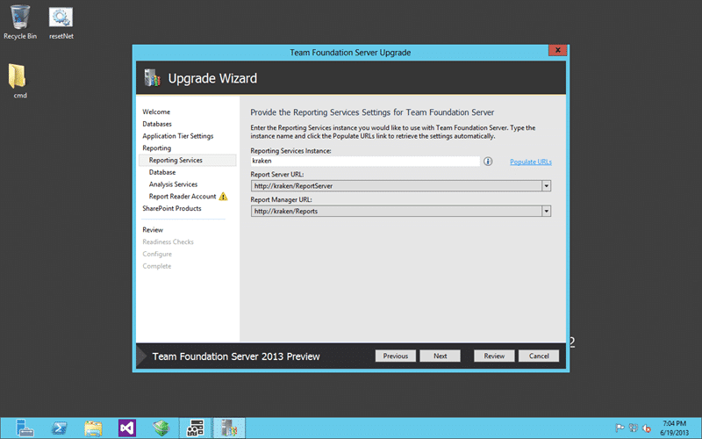Open Server Manager from the taskbar
Viewport: 702px width, 439px height.
coord(25,428)
